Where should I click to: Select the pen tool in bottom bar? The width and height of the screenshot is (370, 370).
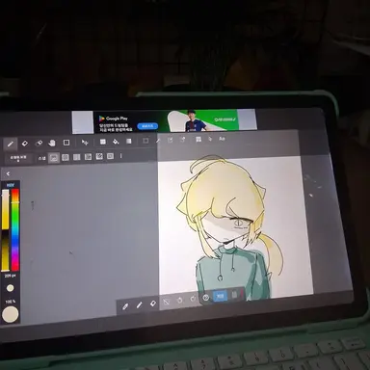[139, 305]
